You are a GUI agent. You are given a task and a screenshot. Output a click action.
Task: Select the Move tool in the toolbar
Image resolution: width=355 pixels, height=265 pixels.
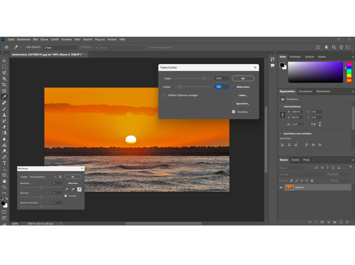coord(4,61)
